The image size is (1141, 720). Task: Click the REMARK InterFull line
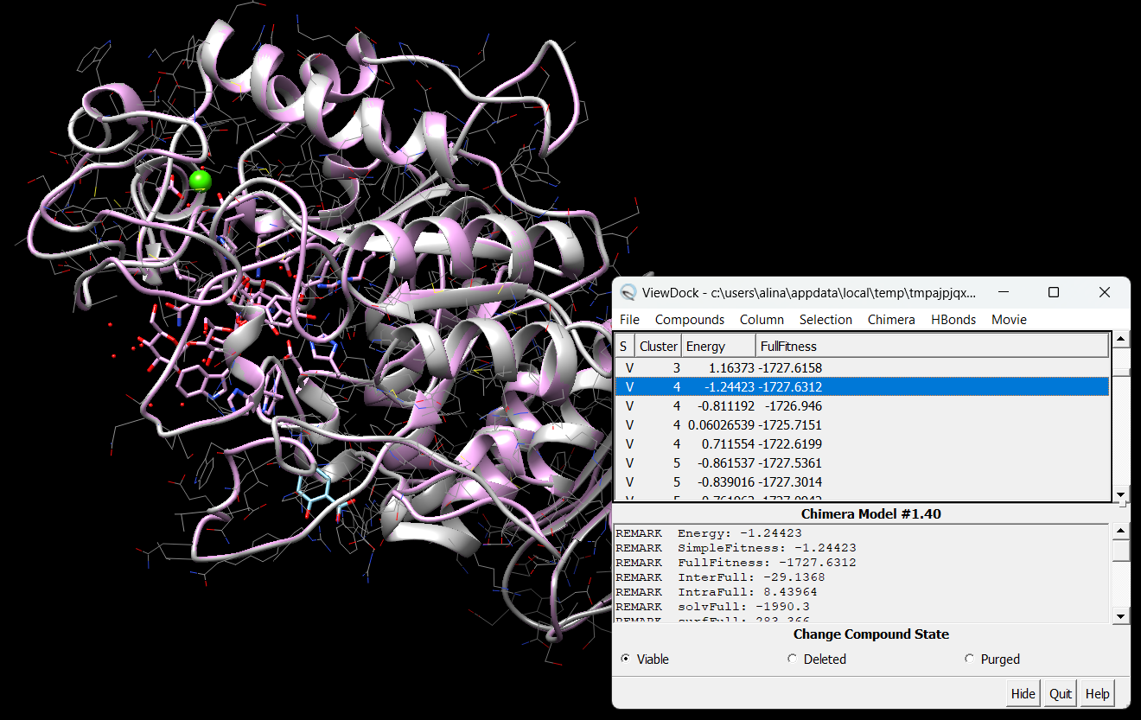point(720,577)
